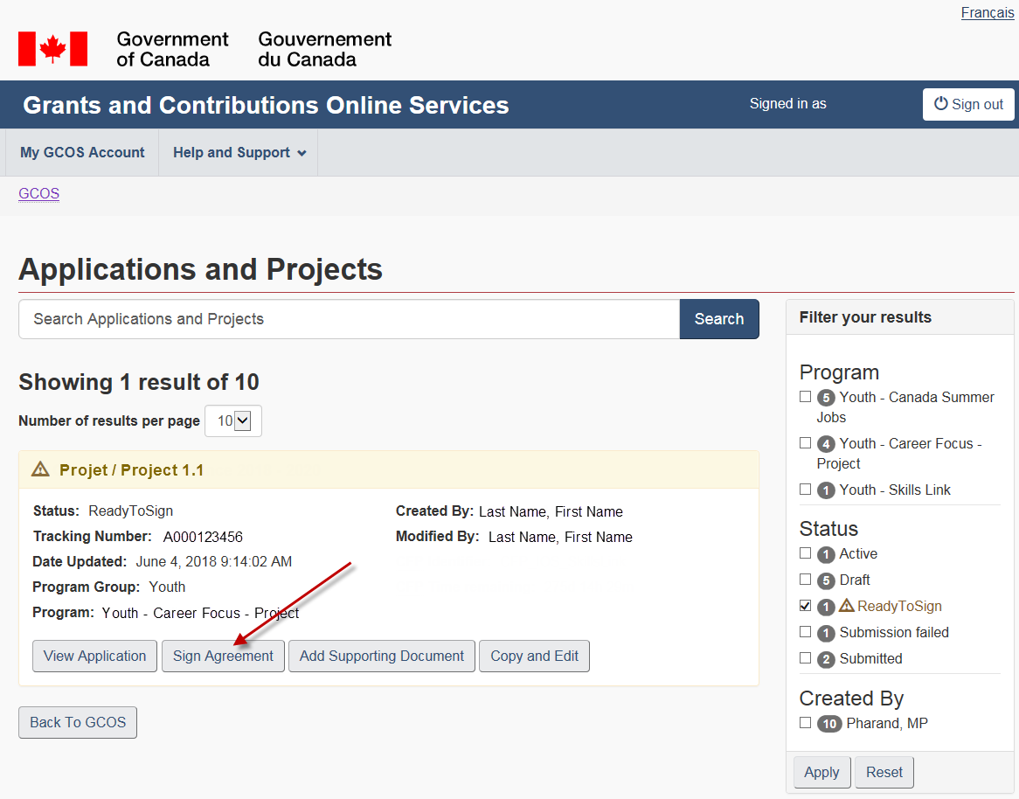Screen dimensions: 1019x799
Task: Click the power icon in Sign out
Action: click(x=940, y=104)
